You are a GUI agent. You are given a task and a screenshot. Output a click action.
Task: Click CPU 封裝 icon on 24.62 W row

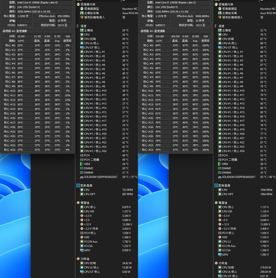(x=82, y=263)
